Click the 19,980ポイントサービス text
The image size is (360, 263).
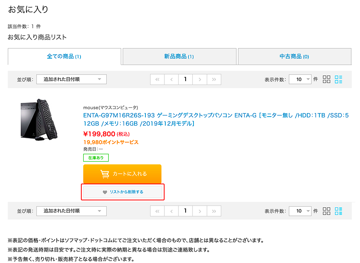coord(111,142)
